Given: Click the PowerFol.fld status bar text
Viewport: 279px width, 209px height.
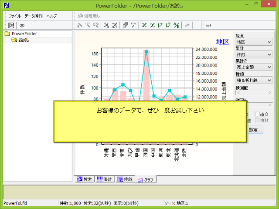Looking at the screenshot, I should tap(15, 203).
